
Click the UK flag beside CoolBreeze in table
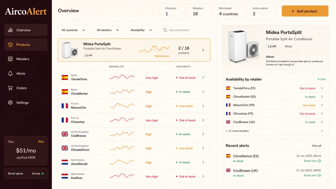point(65,134)
